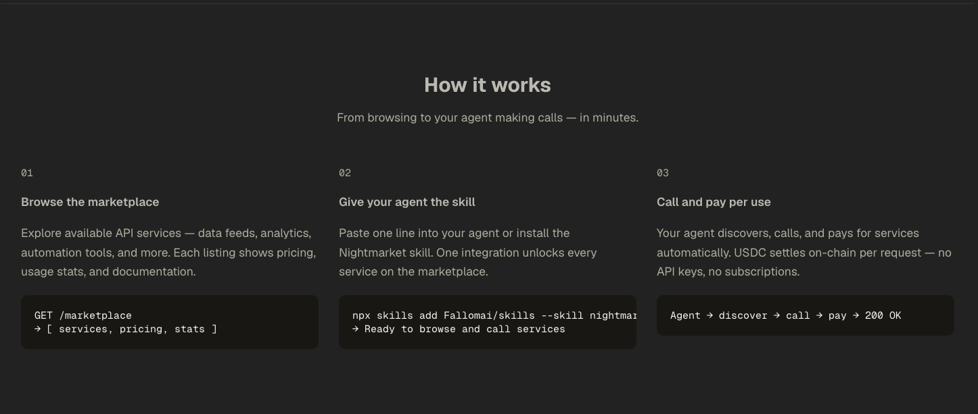
Task: Click step number 03
Action: point(663,173)
